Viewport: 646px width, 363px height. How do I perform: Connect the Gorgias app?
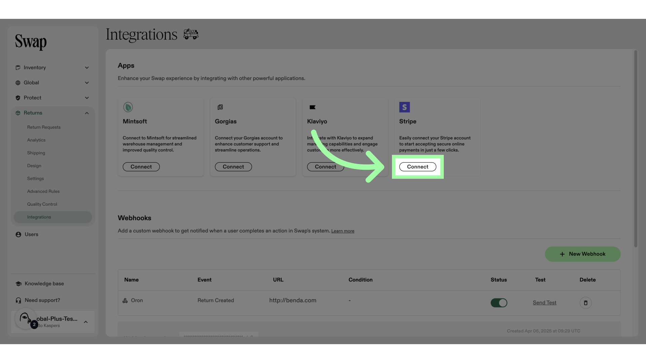(x=233, y=167)
